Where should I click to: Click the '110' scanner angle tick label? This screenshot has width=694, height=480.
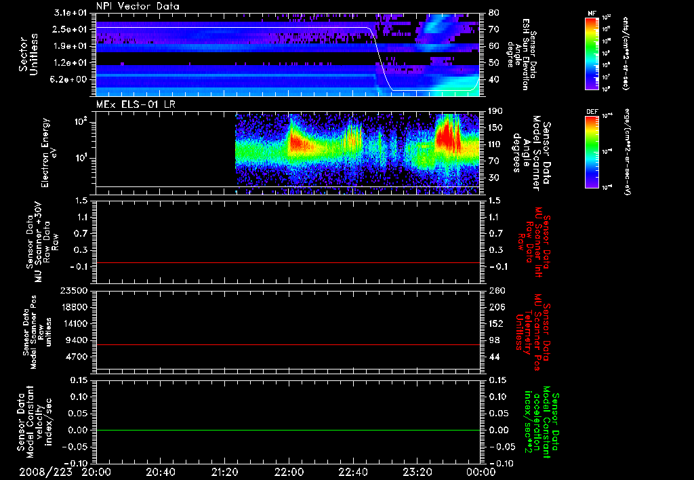496,144
